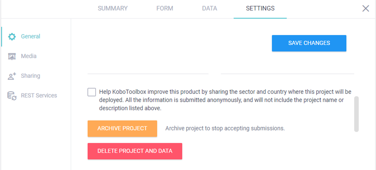Close the settings panel with X

click(366, 8)
